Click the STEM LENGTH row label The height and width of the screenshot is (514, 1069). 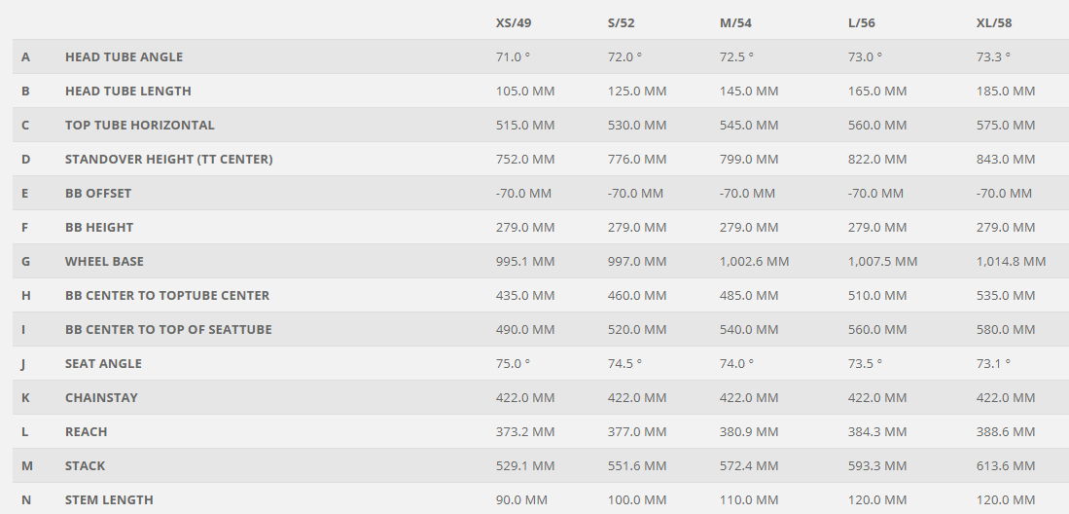[x=109, y=499]
